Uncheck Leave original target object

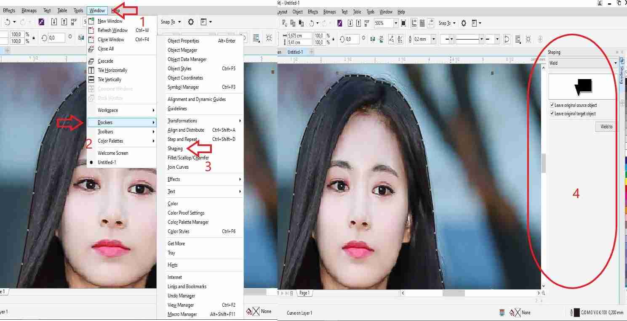[552, 114]
